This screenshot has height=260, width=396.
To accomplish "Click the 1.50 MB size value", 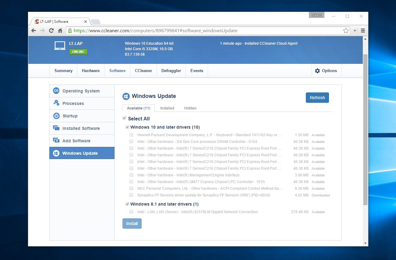I will tap(302, 135).
